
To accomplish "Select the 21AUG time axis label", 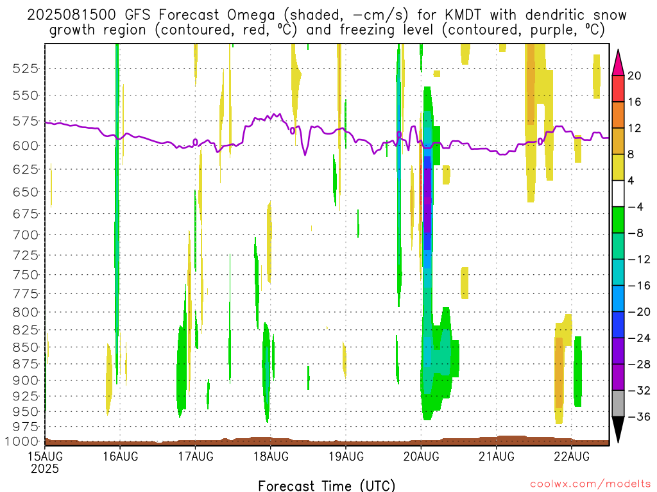I will pos(497,456).
